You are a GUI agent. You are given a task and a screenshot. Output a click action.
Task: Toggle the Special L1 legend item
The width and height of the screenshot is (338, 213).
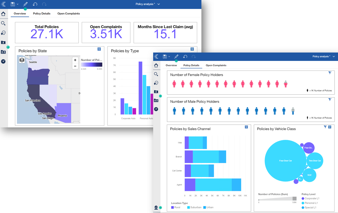(x=309, y=207)
